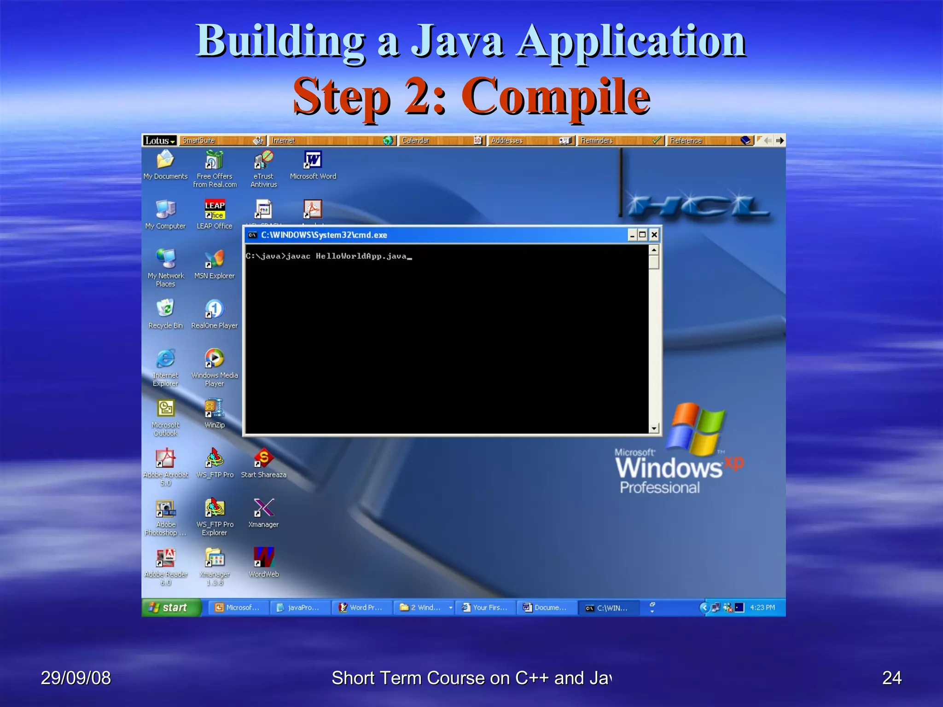
Task: Open the Lotus menu dropdown
Action: click(x=159, y=140)
